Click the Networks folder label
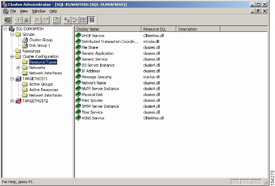 coord(37,68)
